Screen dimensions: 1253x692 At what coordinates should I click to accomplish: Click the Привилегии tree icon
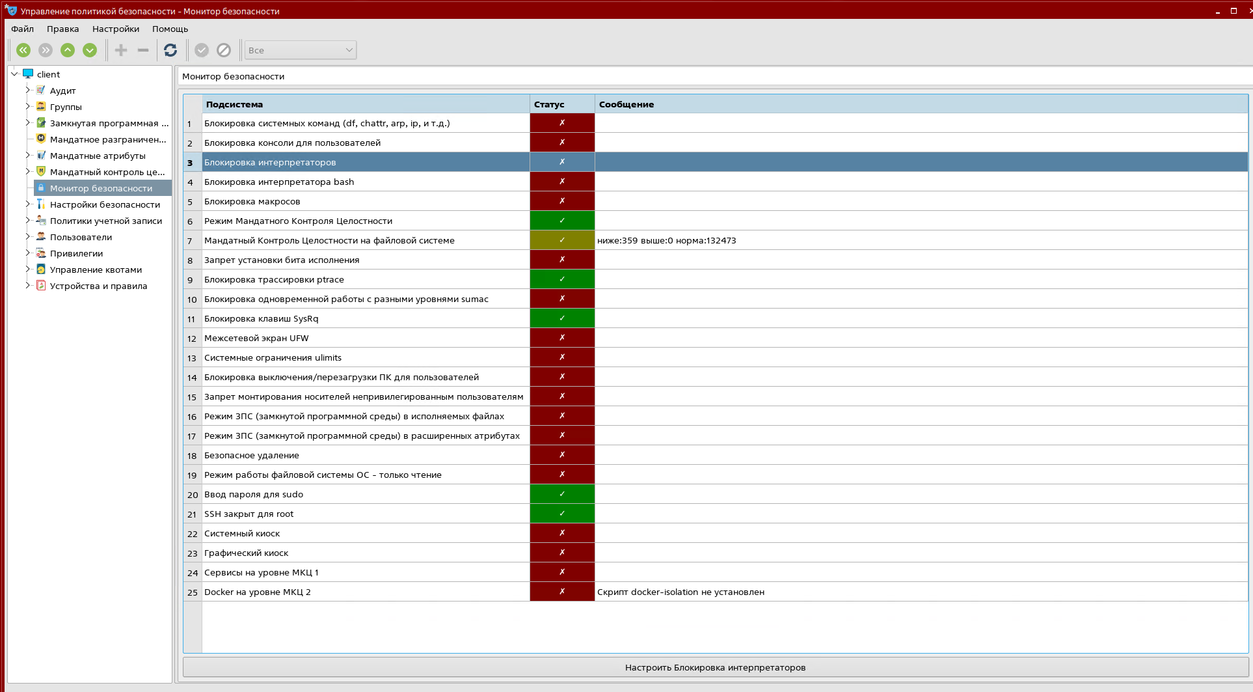point(41,253)
